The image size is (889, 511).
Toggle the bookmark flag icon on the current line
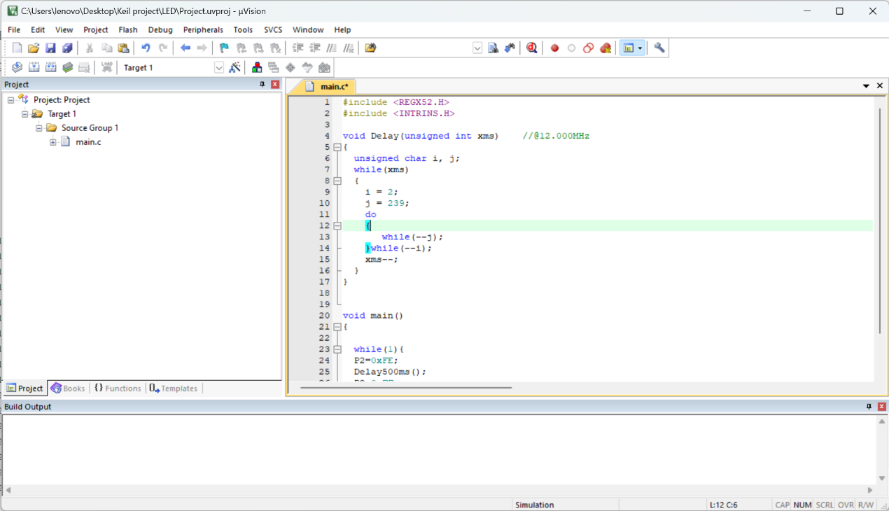pyautogui.click(x=224, y=48)
